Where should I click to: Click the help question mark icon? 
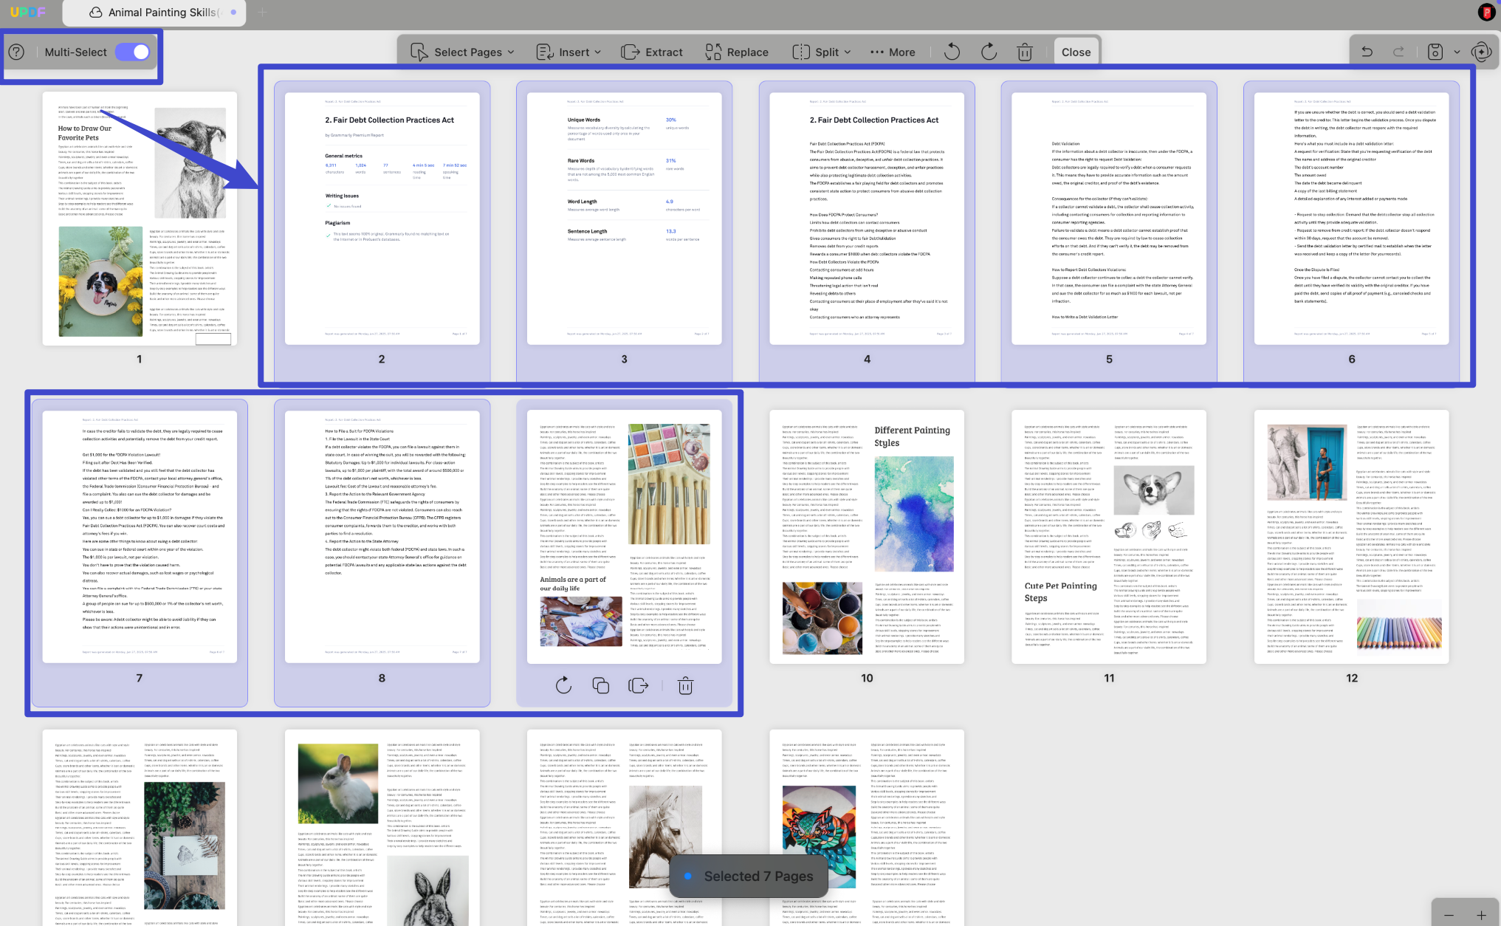[x=16, y=52]
